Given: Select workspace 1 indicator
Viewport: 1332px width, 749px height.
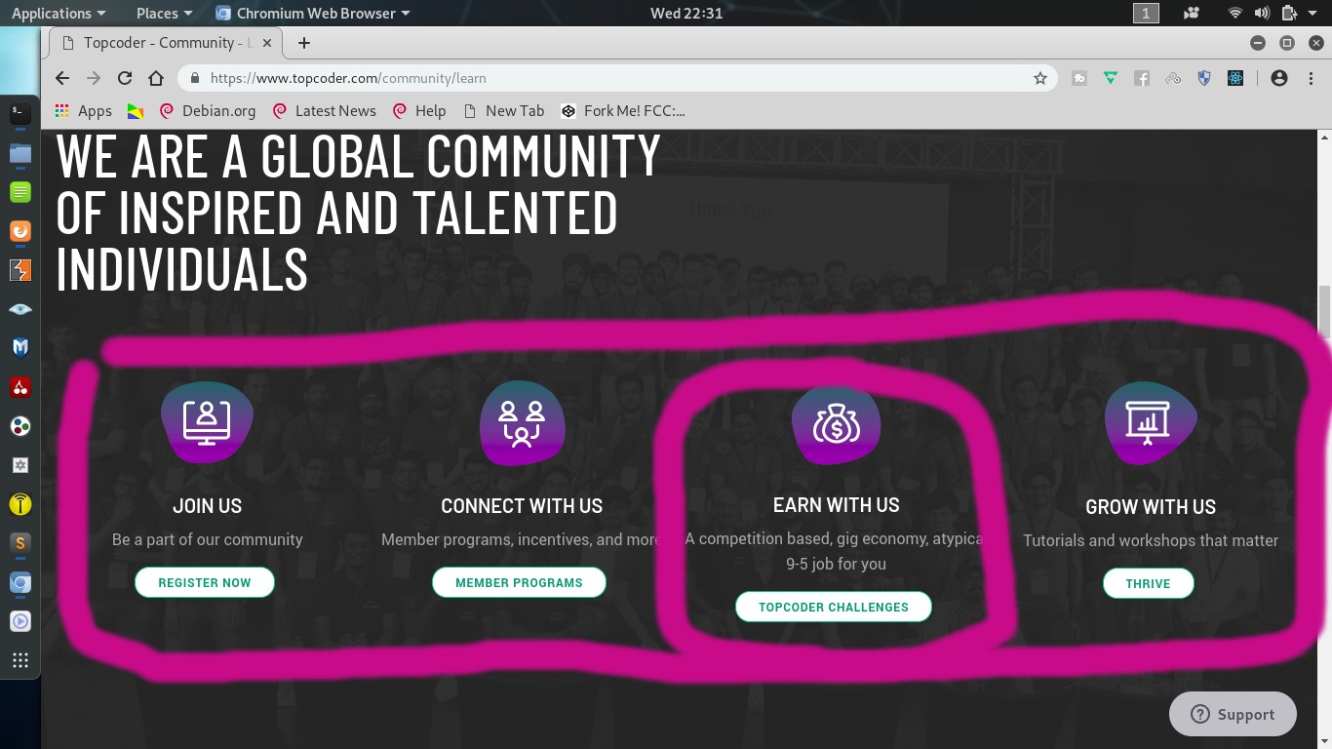Looking at the screenshot, I should (1146, 14).
